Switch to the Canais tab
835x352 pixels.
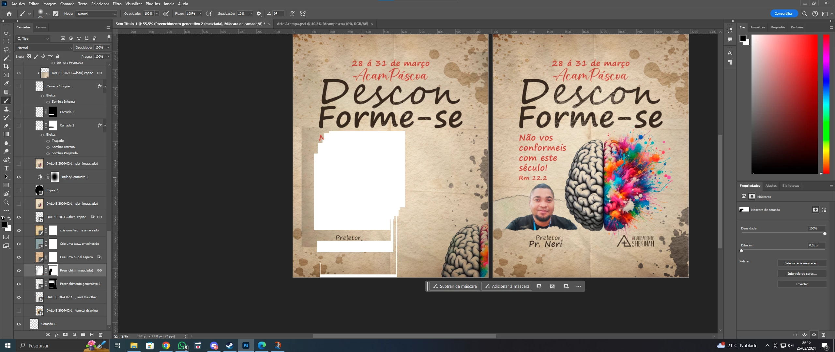coord(41,27)
